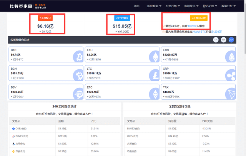246x156 pixels.
Task: Click the OKEx合约 exchange logo icon
Action: point(13,129)
